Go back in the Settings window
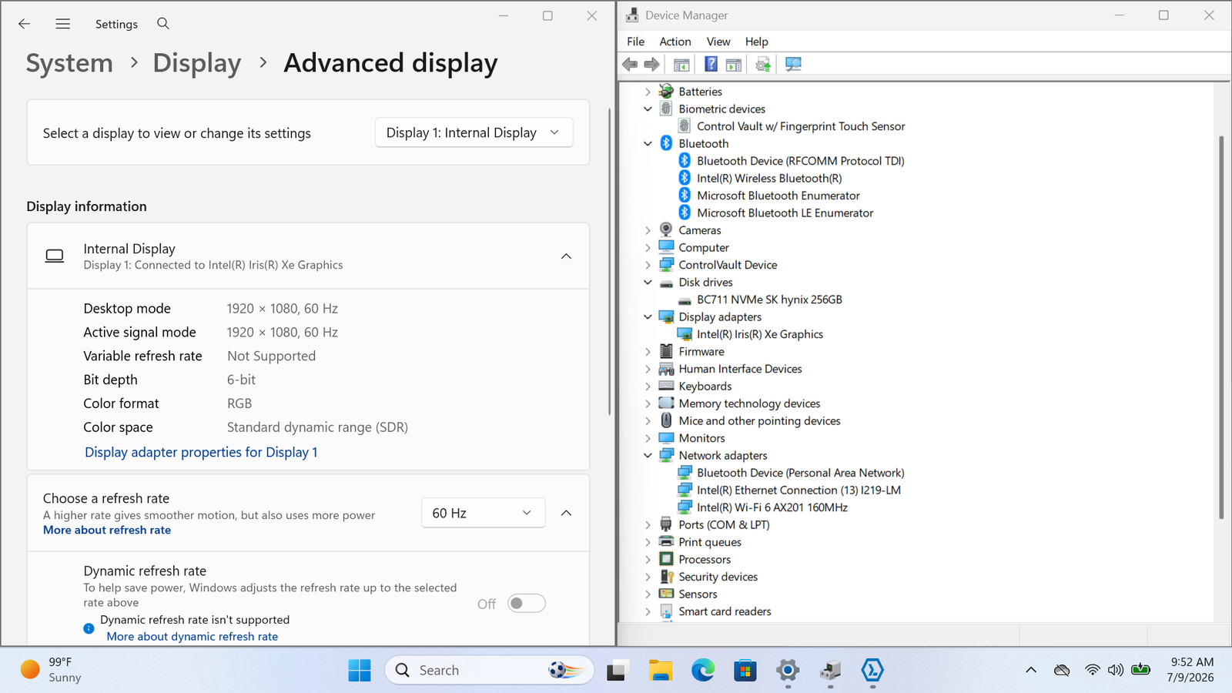The width and height of the screenshot is (1232, 693). (x=24, y=24)
